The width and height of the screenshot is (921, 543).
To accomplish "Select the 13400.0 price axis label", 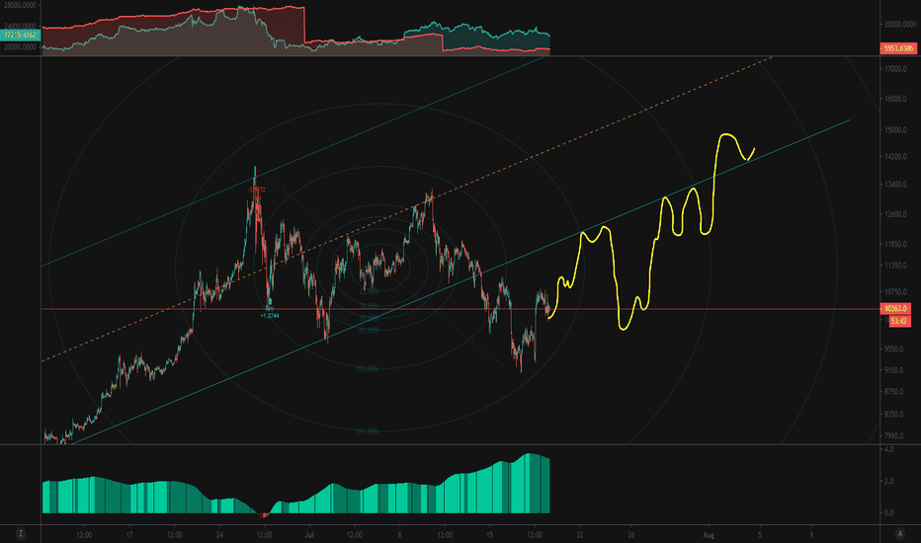I will pyautogui.click(x=895, y=185).
